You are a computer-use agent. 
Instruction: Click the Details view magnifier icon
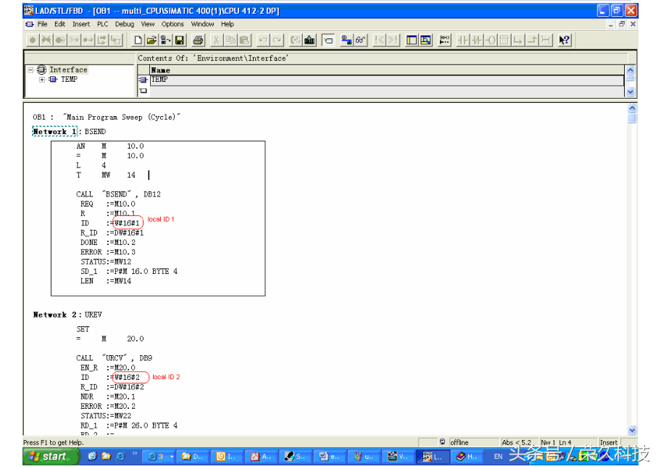425,40
